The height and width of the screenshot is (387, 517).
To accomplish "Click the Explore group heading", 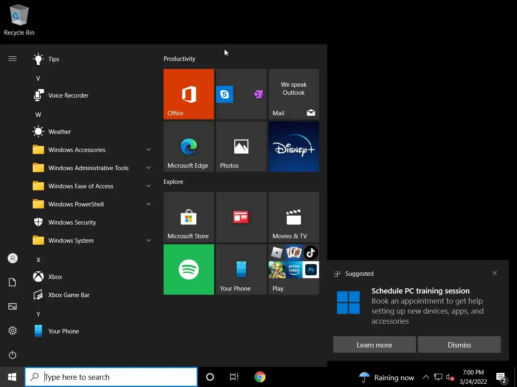I will coord(173,182).
